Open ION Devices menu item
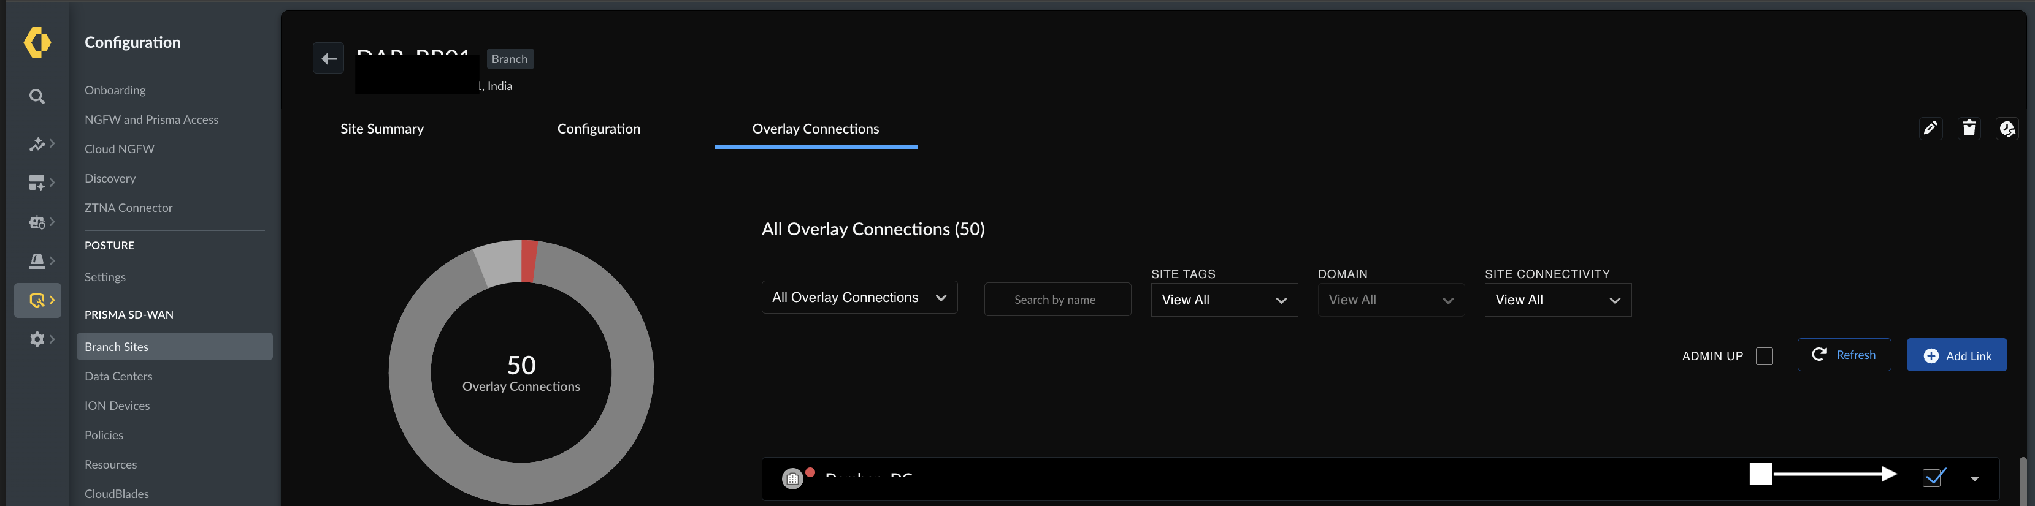Image resolution: width=2035 pixels, height=506 pixels. [117, 406]
